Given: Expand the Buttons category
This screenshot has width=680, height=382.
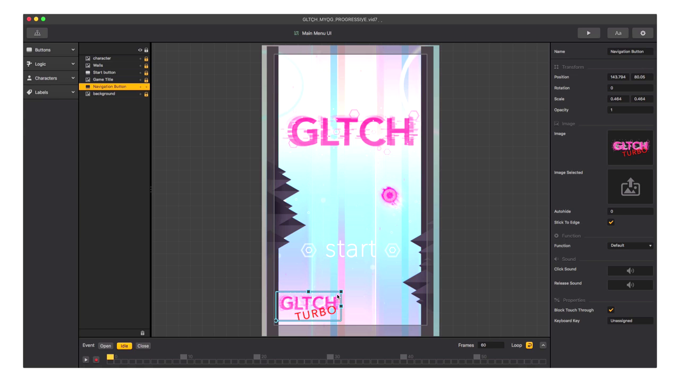Looking at the screenshot, I should pos(51,50).
